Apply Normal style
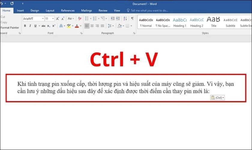This screenshot has width=252, height=150. [146, 23]
